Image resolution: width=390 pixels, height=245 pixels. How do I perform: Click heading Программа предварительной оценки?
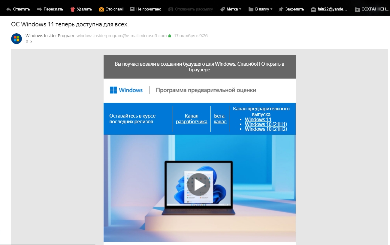tap(206, 90)
